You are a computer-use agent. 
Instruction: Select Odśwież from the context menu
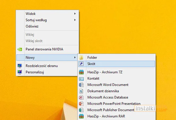click(32, 26)
